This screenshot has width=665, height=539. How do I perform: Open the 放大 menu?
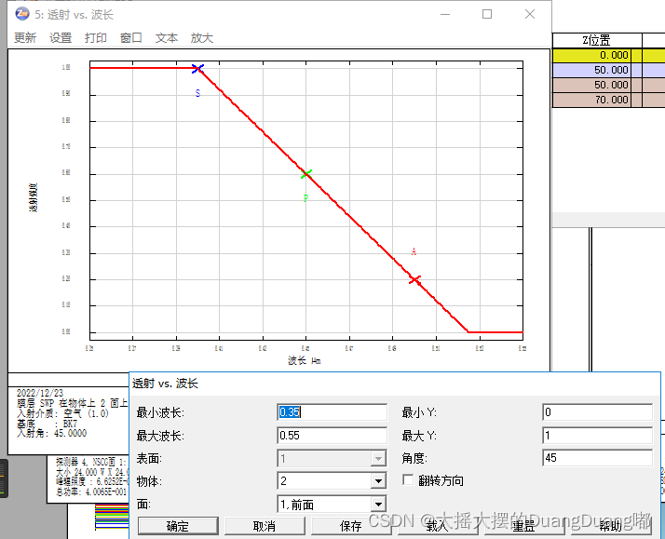pos(202,38)
